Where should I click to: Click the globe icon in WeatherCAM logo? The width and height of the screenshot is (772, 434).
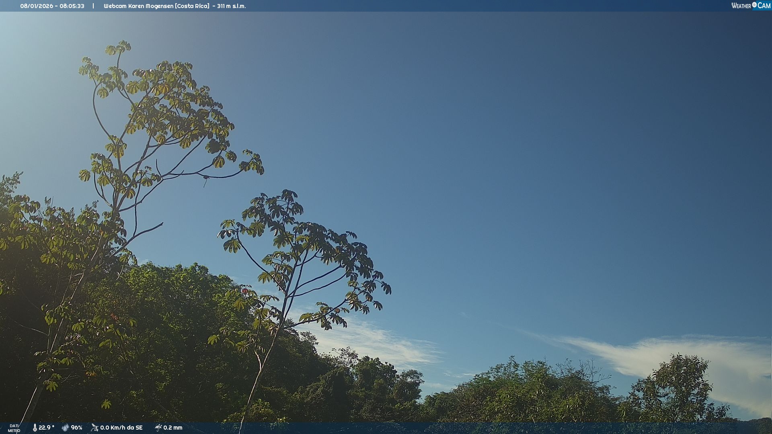click(x=754, y=5)
